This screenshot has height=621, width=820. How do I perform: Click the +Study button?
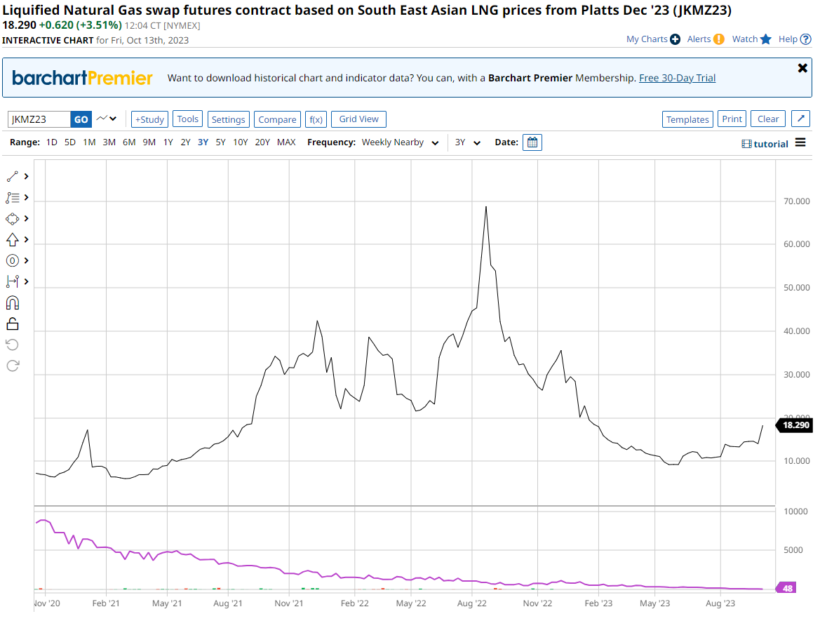point(149,119)
